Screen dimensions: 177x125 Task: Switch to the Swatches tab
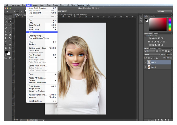152,16
